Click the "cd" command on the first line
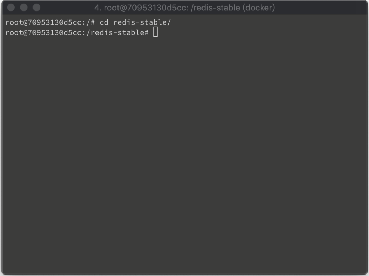Screen dimensions: 369x276 pos(104,22)
